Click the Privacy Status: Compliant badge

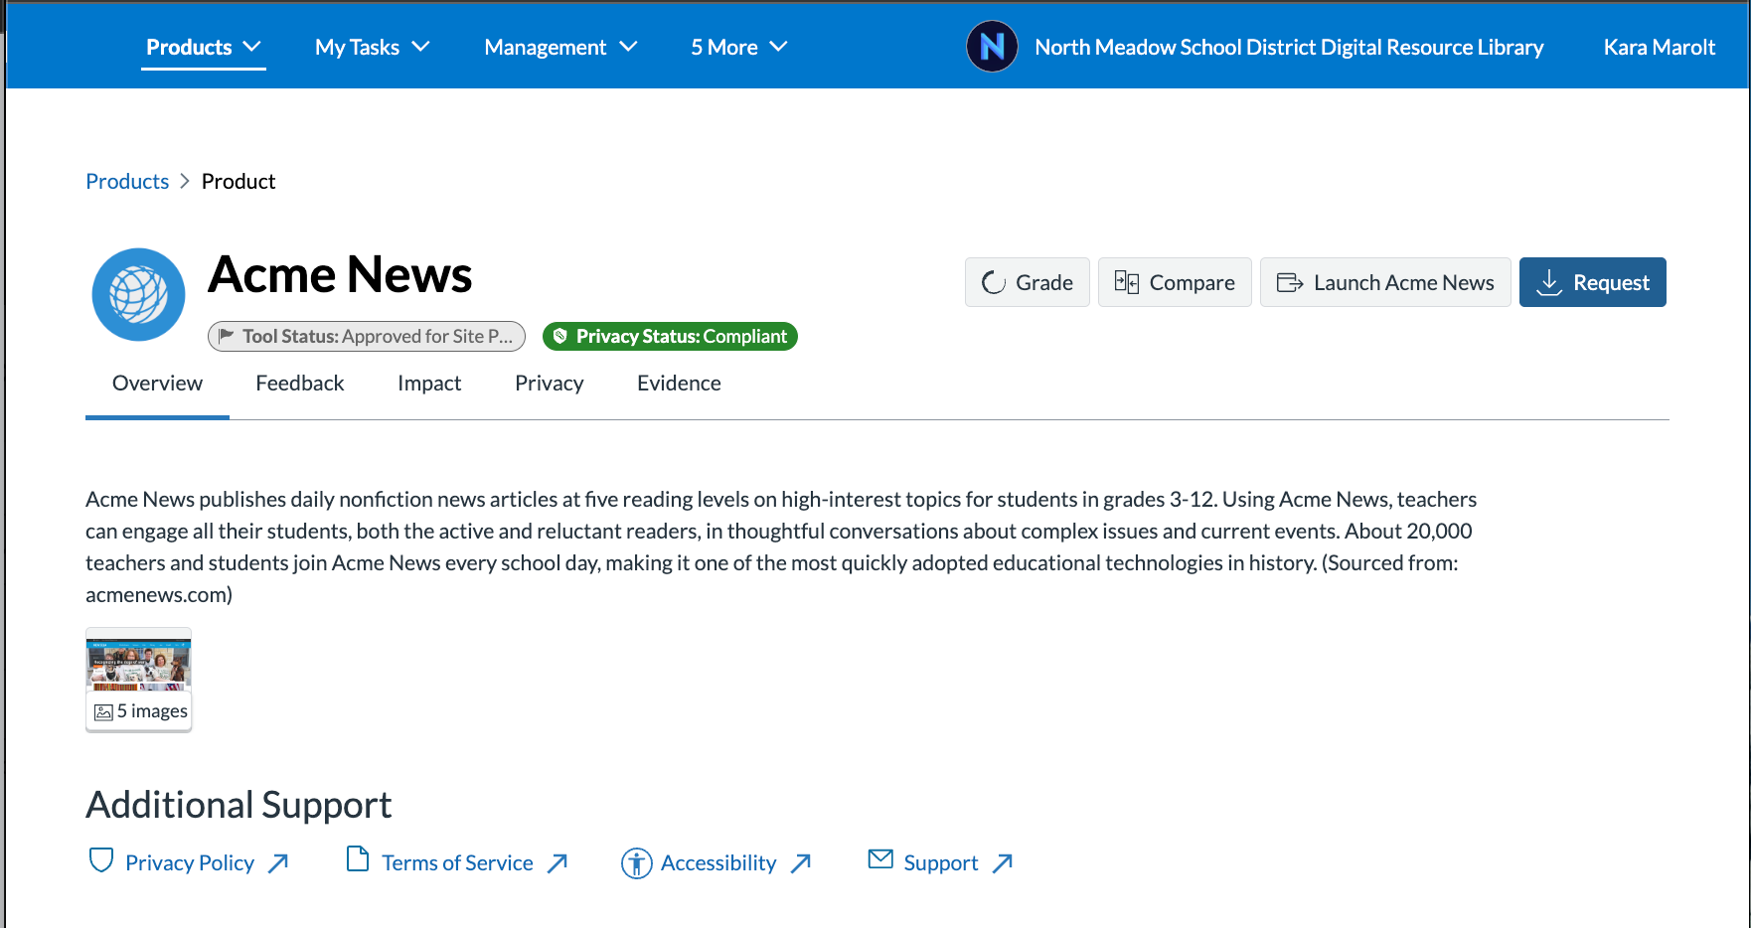click(670, 336)
